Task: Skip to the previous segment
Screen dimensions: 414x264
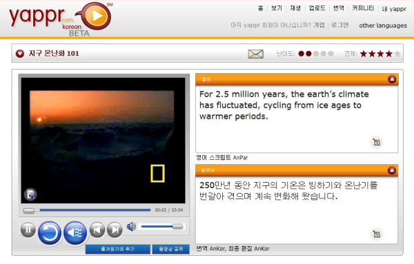Action: coord(97,230)
